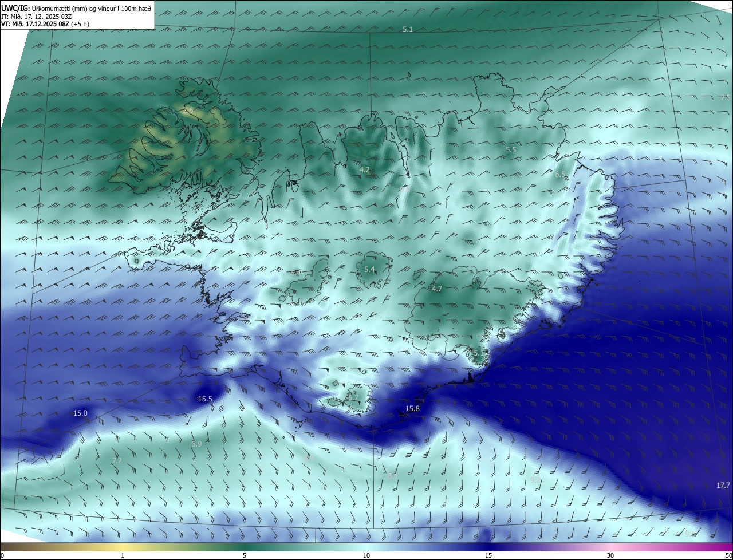The width and height of the screenshot is (733, 560).
Task: Click the 6.5 value label on the map
Action: 560,174
